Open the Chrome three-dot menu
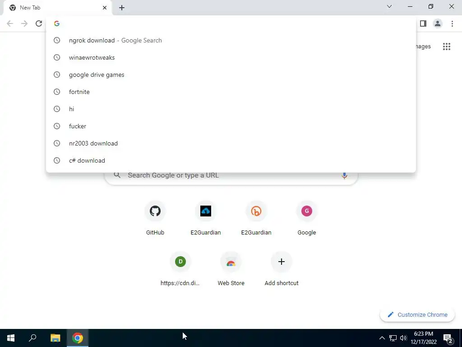The image size is (462, 347). [x=452, y=23]
